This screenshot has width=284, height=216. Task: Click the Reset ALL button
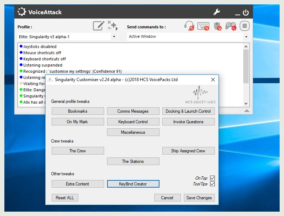coord(65,198)
